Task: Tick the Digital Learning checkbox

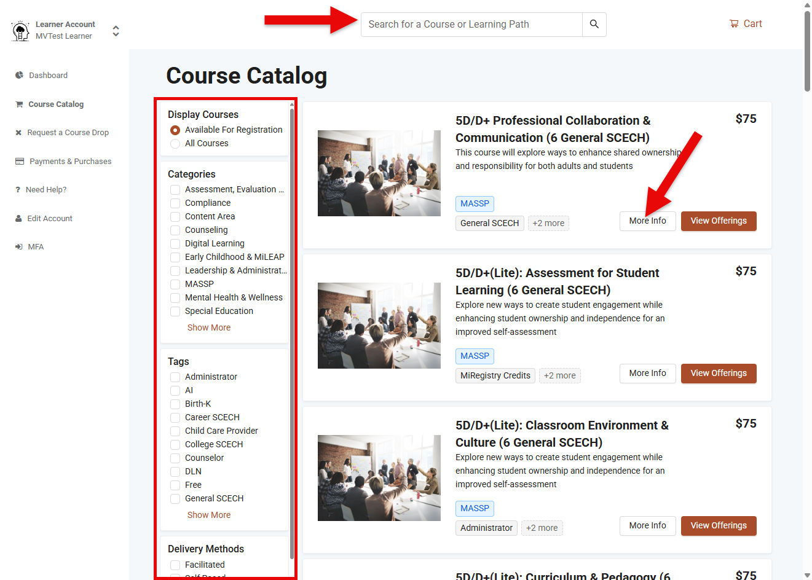Action: [x=175, y=244]
